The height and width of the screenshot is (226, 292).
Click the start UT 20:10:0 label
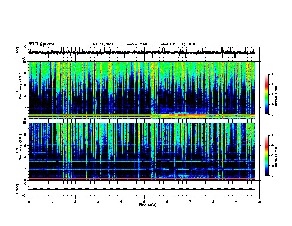[x=178, y=44]
